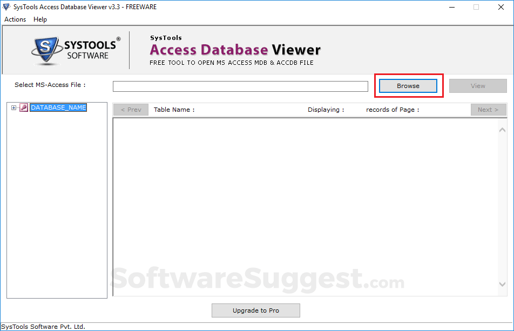Screen dimensions: 514x331
Task: Click the SysTools Software shield logo
Action: 46,50
